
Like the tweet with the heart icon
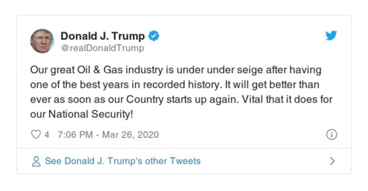(35, 135)
